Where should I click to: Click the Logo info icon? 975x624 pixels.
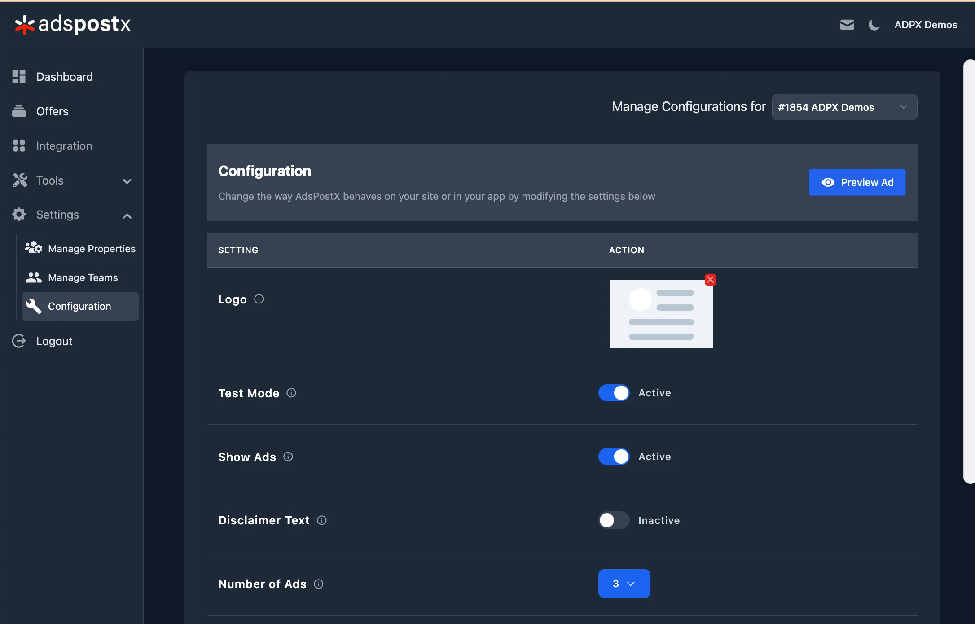coord(259,299)
